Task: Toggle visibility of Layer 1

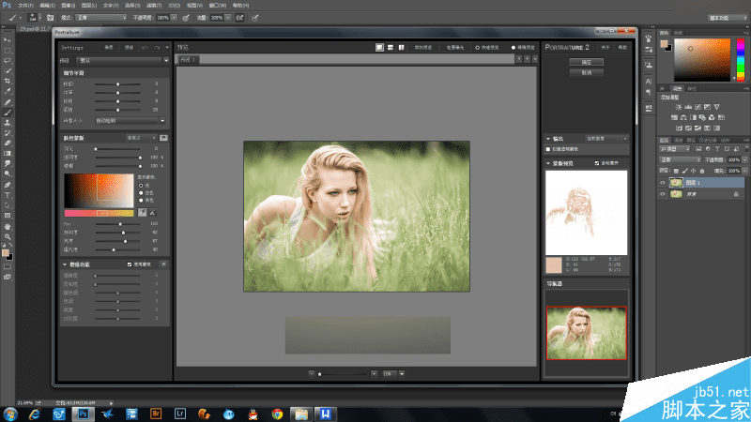Action: pyautogui.click(x=663, y=183)
